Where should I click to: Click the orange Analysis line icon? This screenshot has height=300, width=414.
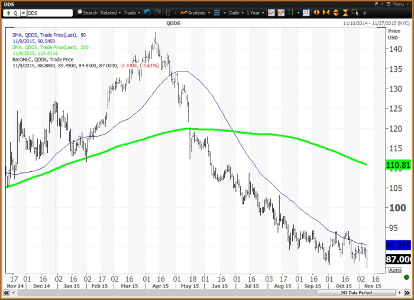click(184, 12)
